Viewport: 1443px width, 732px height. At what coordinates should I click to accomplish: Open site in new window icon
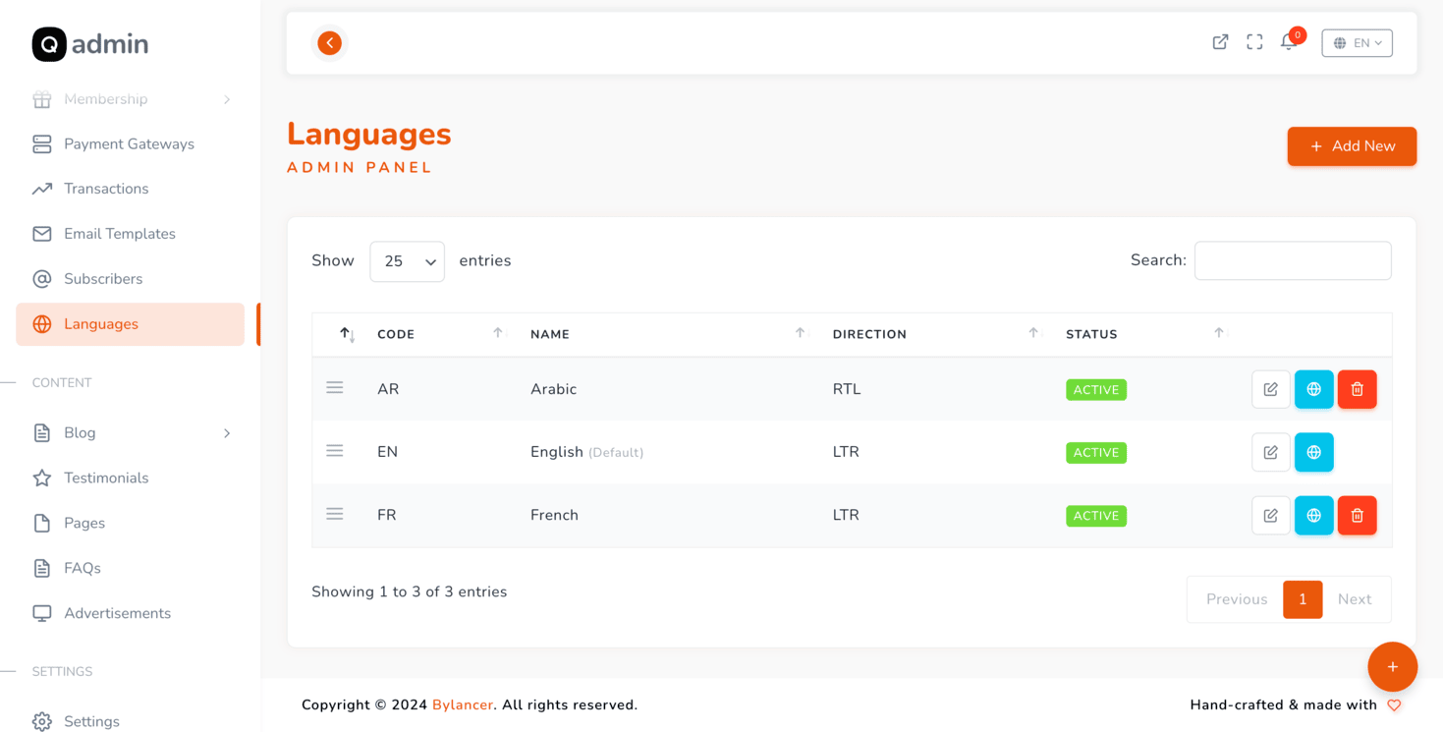click(x=1220, y=42)
